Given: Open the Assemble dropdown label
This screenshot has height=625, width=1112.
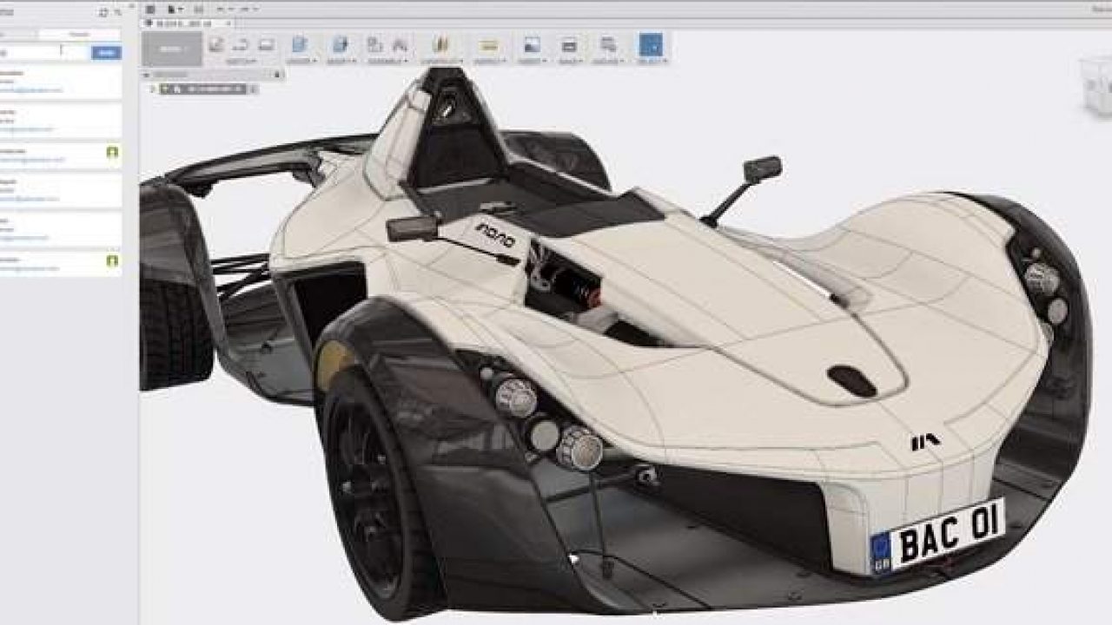Looking at the screenshot, I should coord(387,62).
